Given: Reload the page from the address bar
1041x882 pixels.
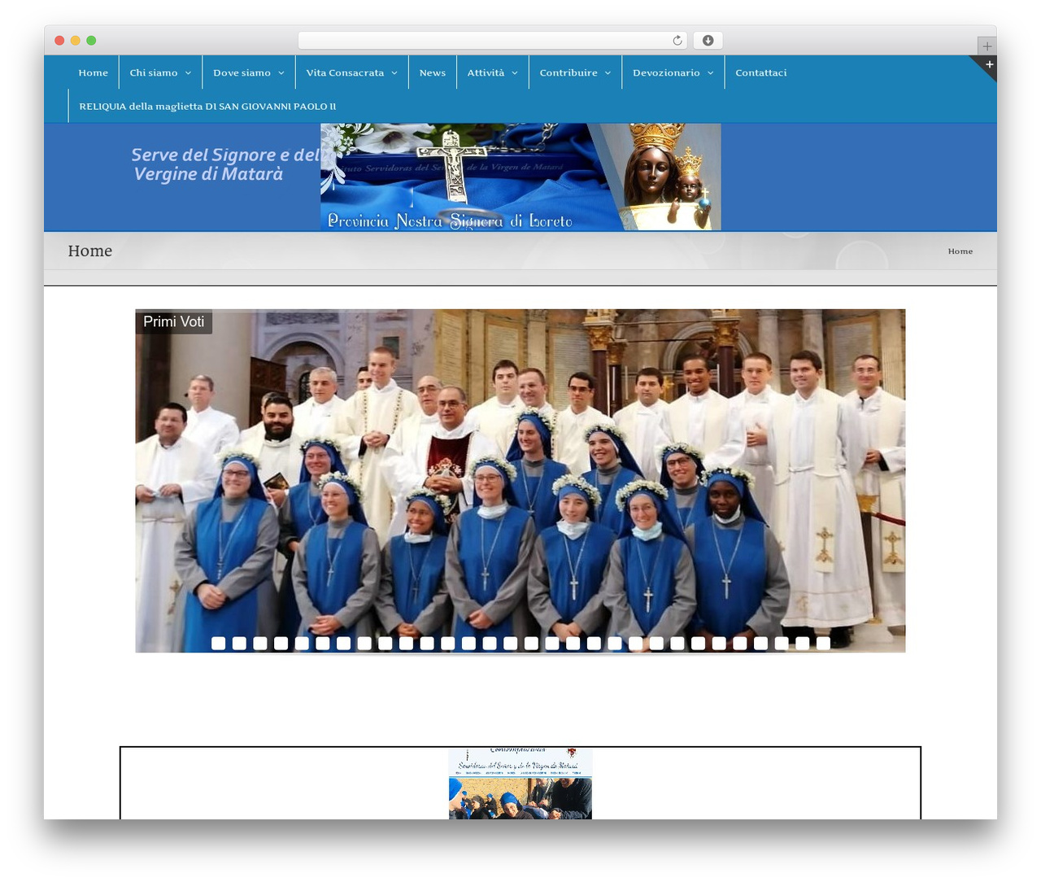Looking at the screenshot, I should click(677, 41).
